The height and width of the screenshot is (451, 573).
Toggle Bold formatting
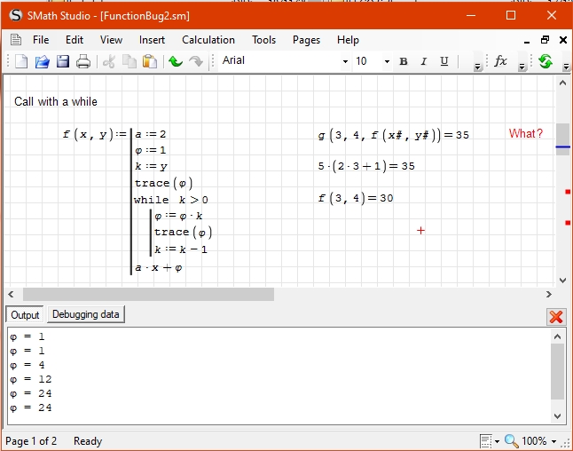click(404, 61)
